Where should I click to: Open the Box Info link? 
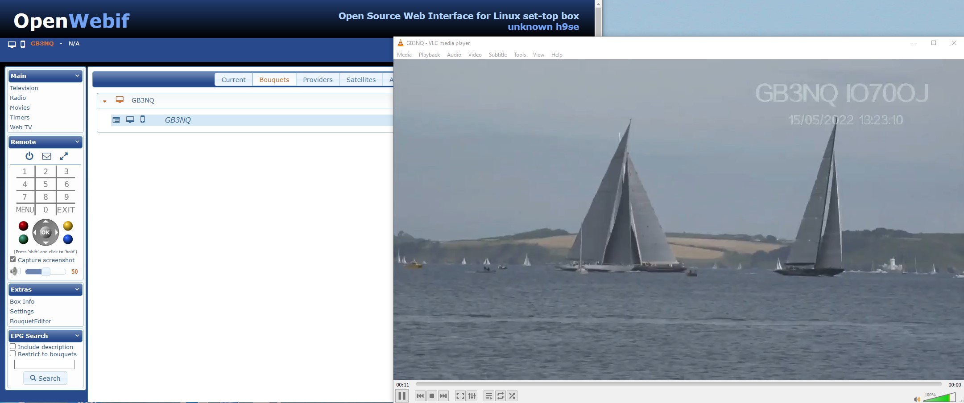22,301
